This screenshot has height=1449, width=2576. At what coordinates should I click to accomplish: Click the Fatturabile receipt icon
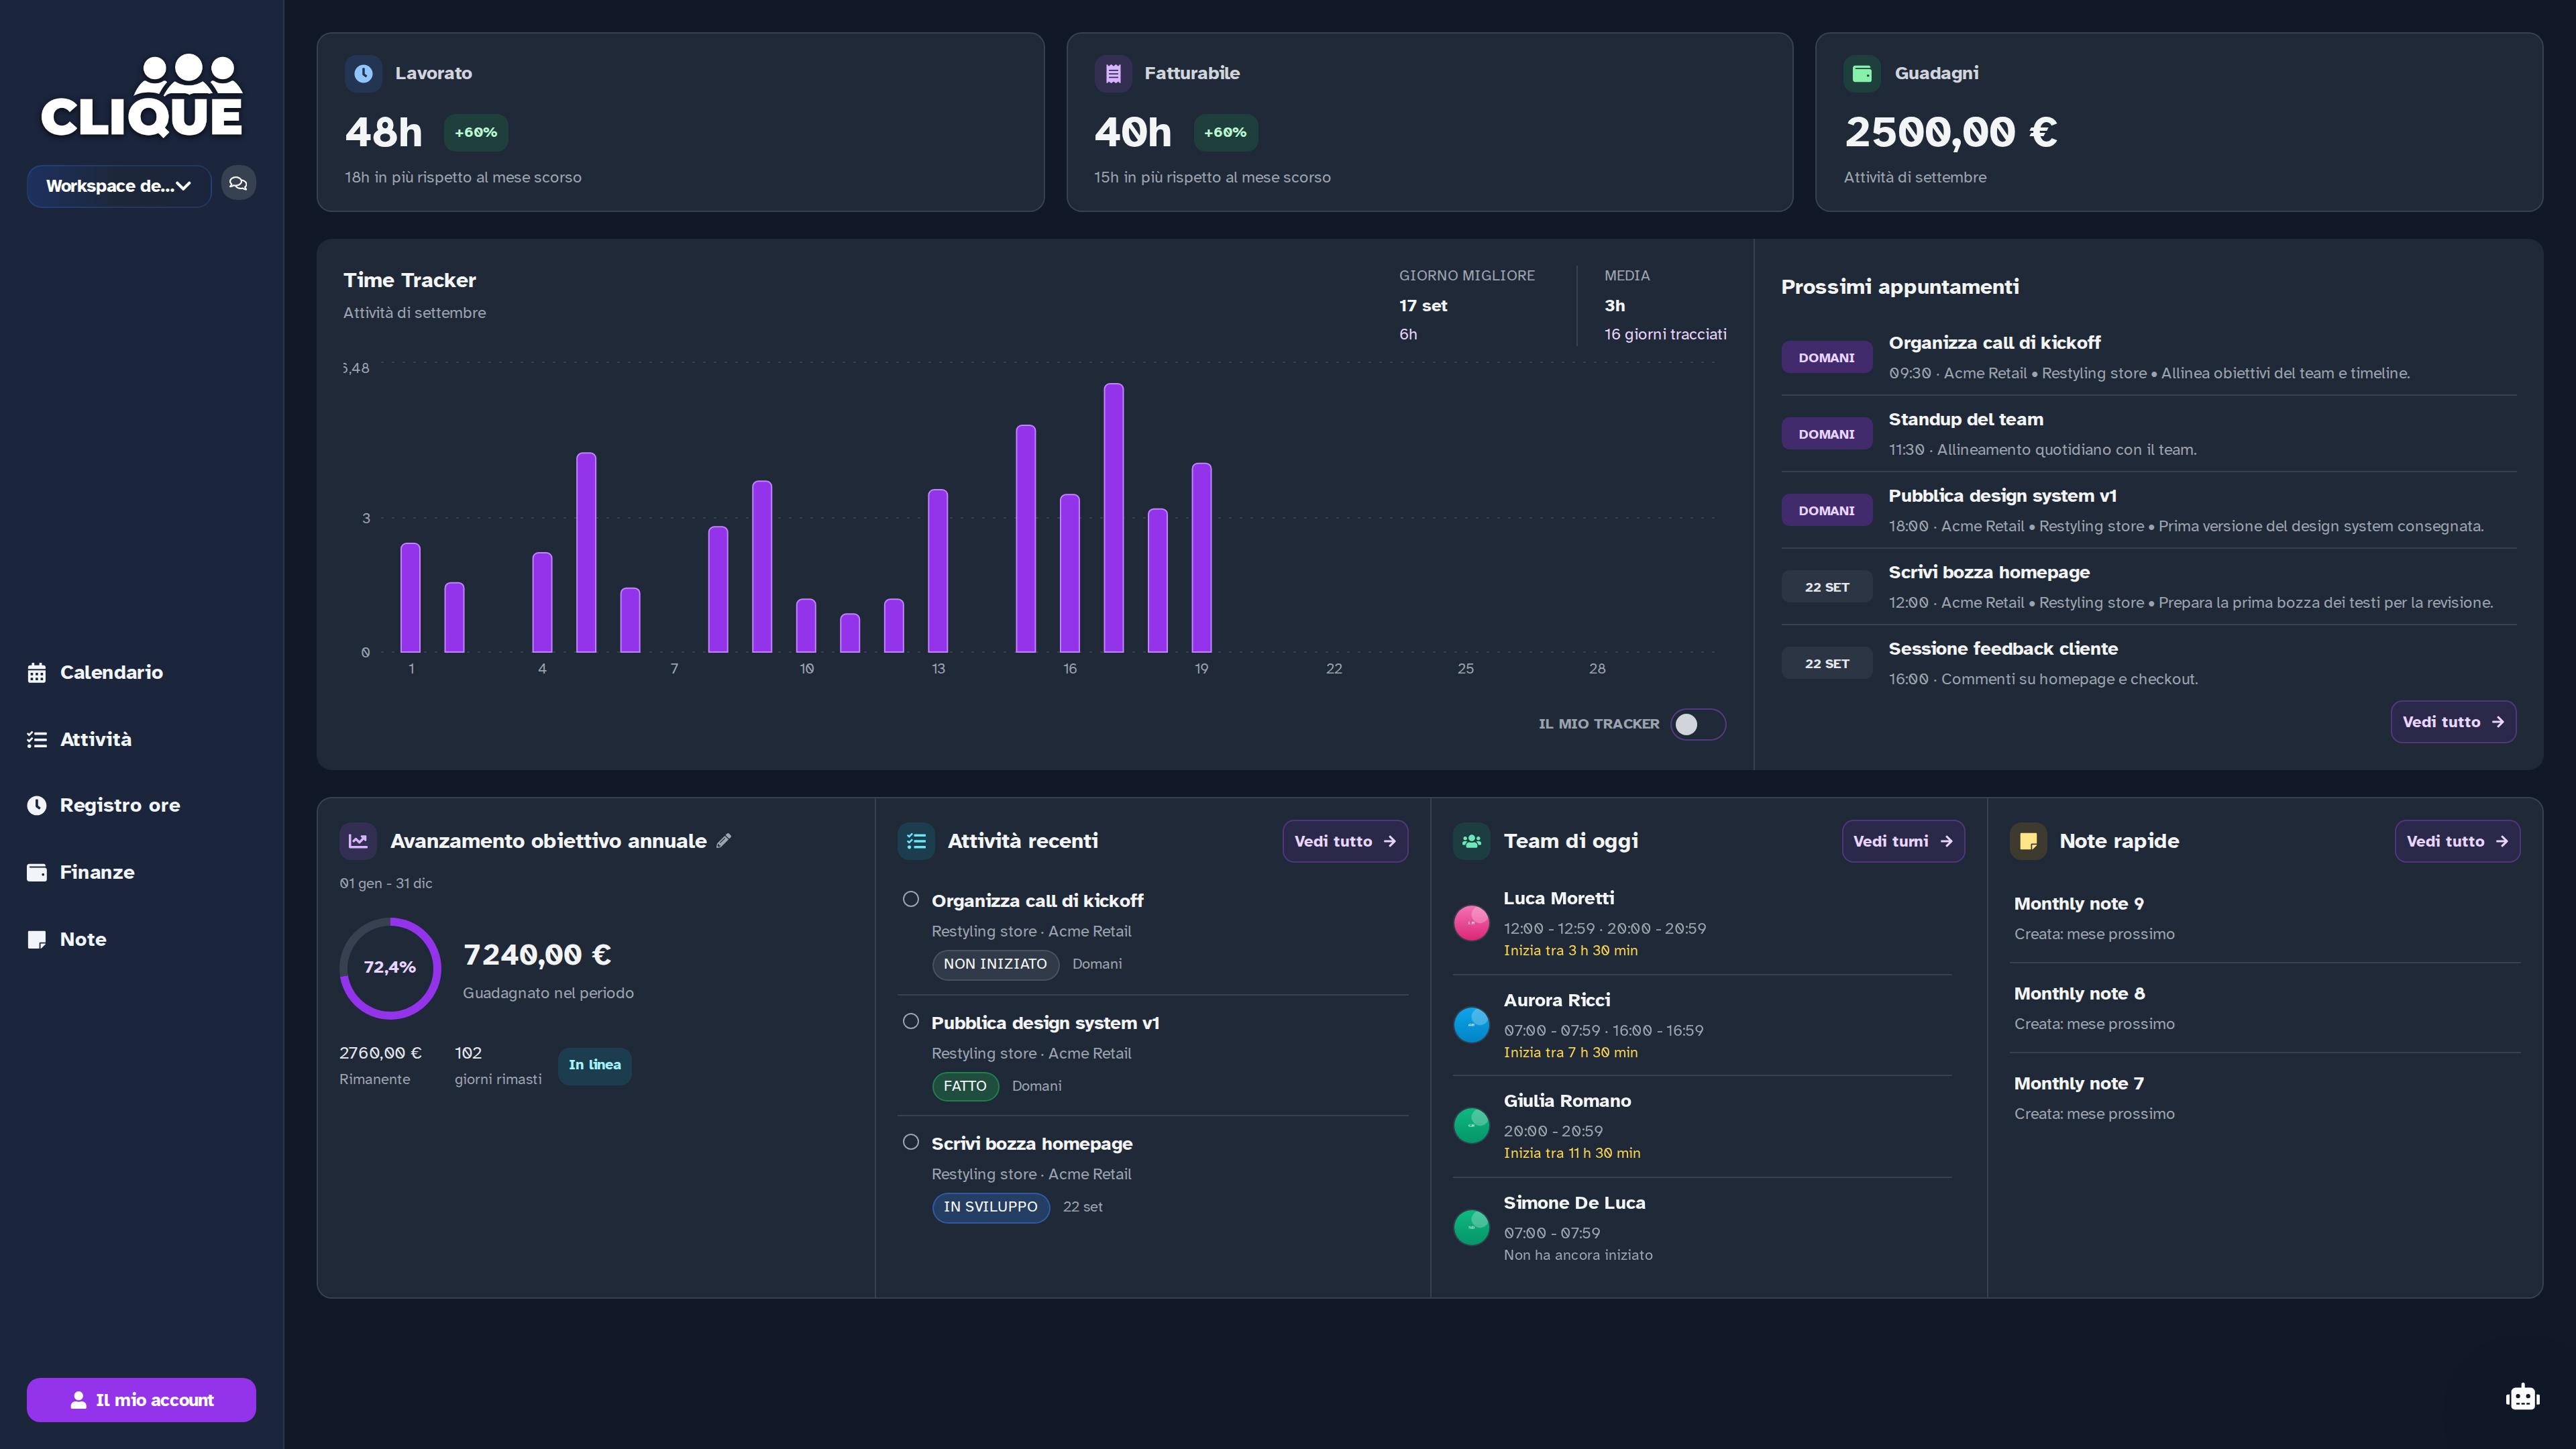coord(1113,73)
